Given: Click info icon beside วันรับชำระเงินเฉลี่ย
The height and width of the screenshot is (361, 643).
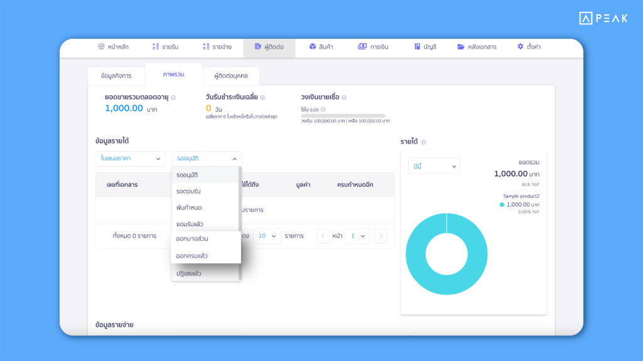Looking at the screenshot, I should (262, 97).
